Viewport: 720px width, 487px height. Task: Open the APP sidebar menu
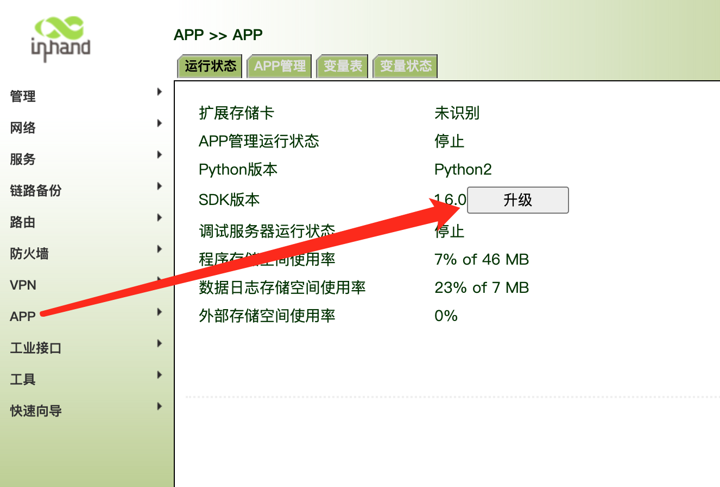click(x=23, y=317)
